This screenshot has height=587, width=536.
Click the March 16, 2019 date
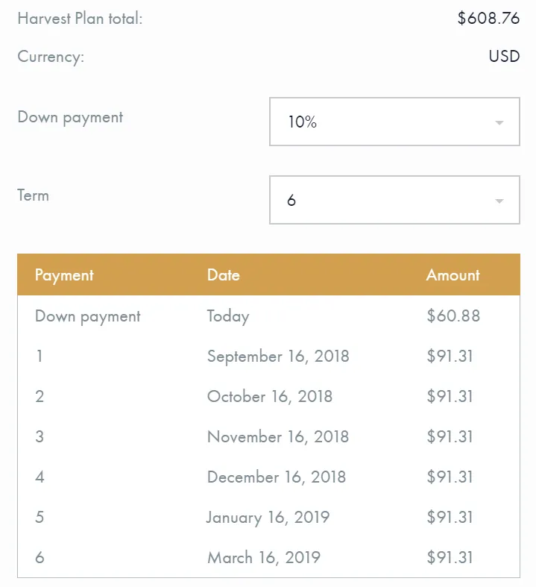(x=264, y=557)
